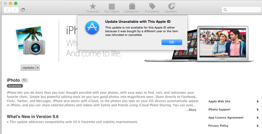Maximize the window with green button
The image size is (262, 134).
pos(15,3)
